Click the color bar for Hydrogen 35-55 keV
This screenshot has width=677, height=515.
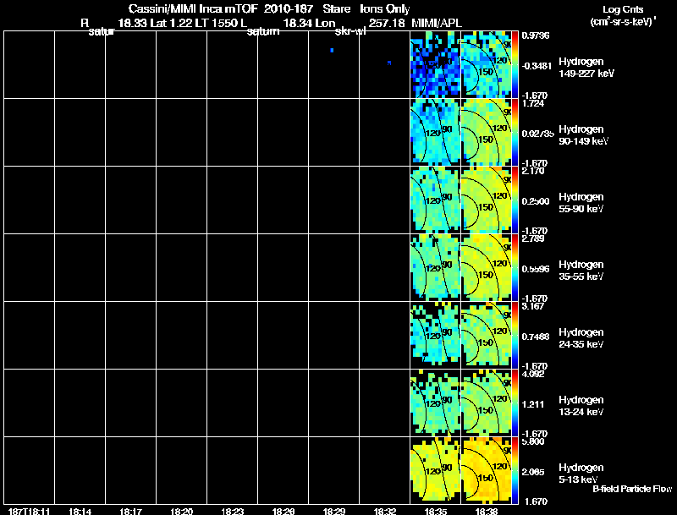515,267
